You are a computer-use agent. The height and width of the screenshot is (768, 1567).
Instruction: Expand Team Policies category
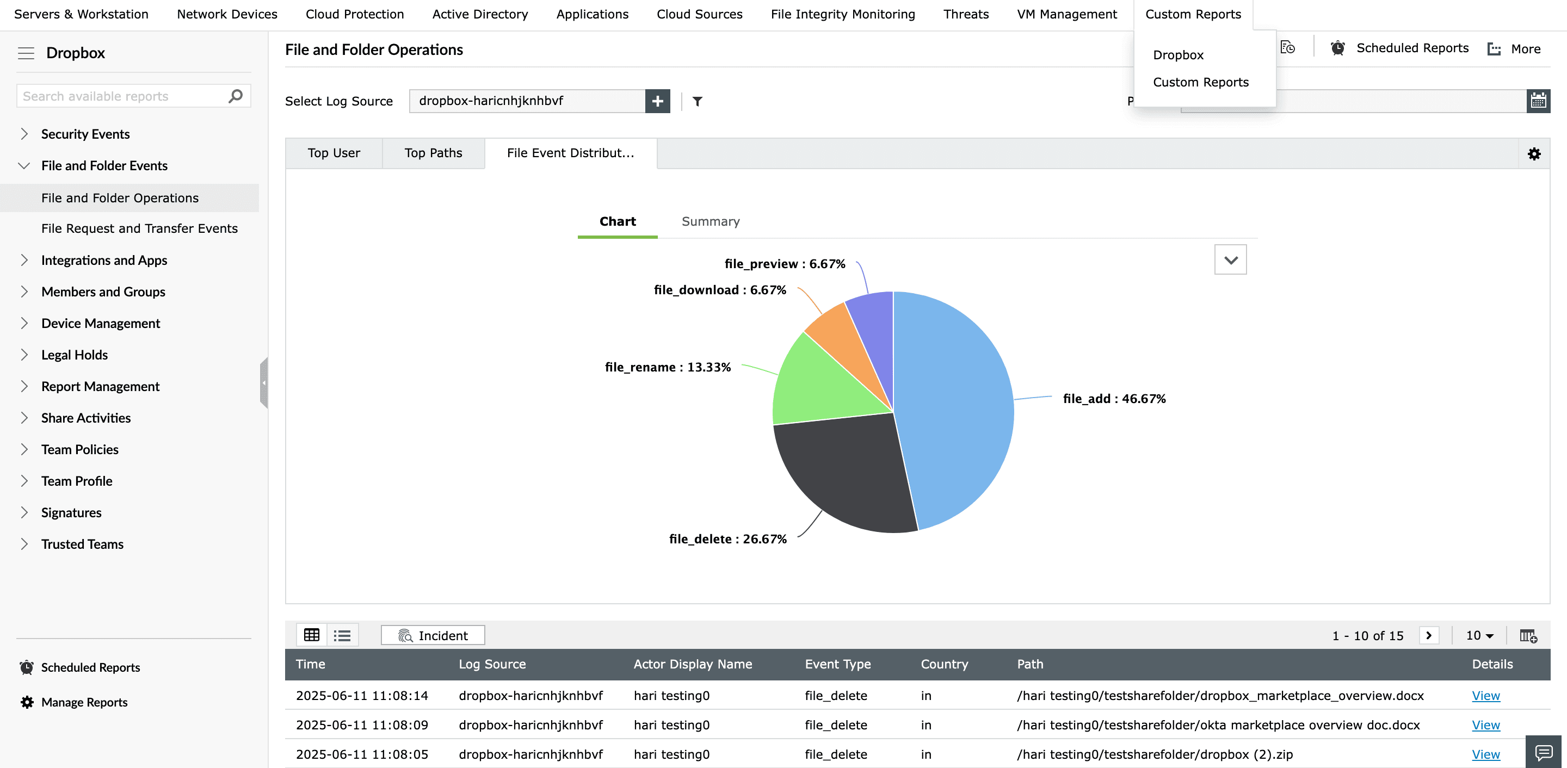click(24, 450)
